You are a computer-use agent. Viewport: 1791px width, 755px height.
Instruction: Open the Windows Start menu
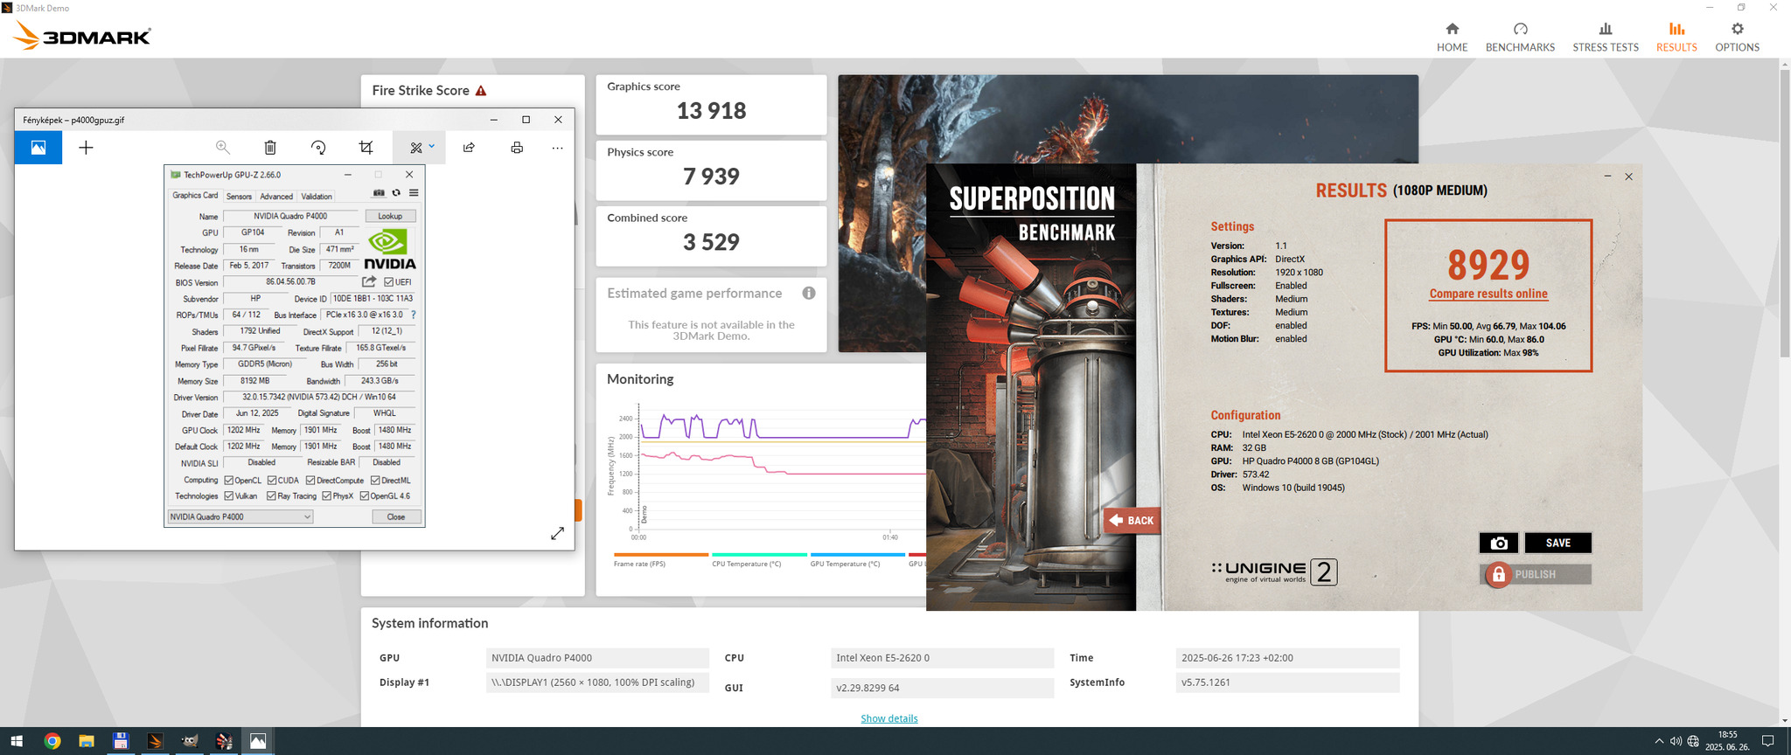(17, 741)
